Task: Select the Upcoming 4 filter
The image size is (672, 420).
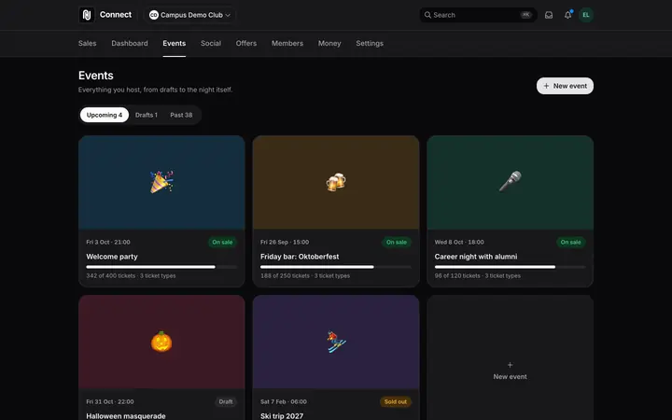Action: [105, 115]
